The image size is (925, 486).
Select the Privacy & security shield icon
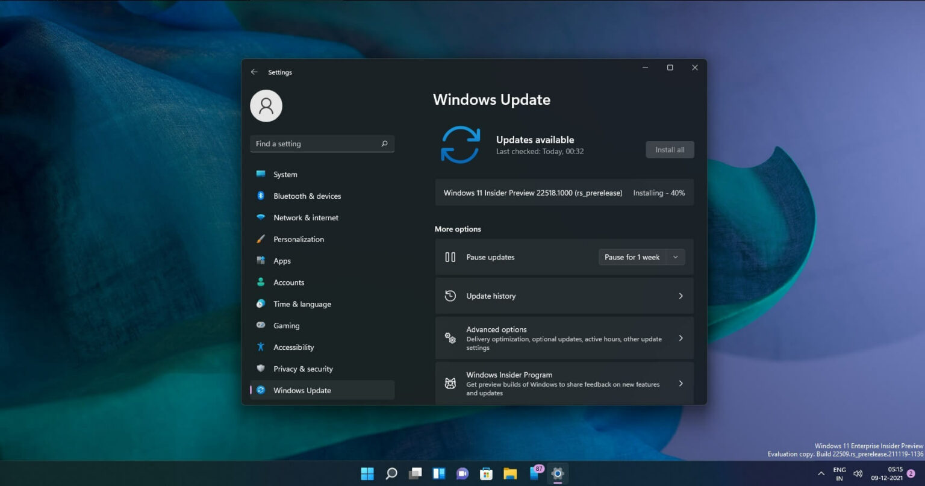coord(261,369)
